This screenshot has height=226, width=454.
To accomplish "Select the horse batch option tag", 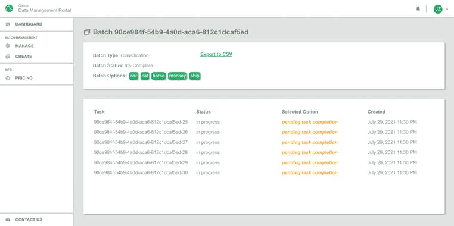I will (158, 76).
